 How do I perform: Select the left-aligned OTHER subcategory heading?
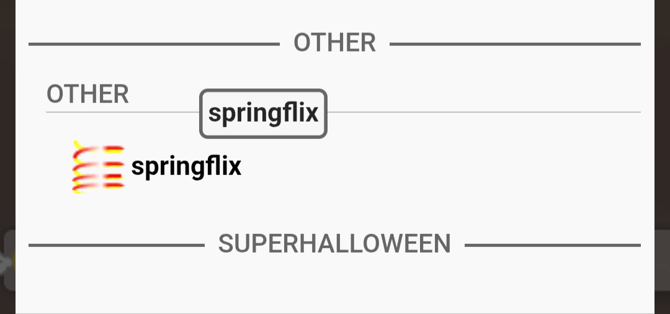point(87,94)
